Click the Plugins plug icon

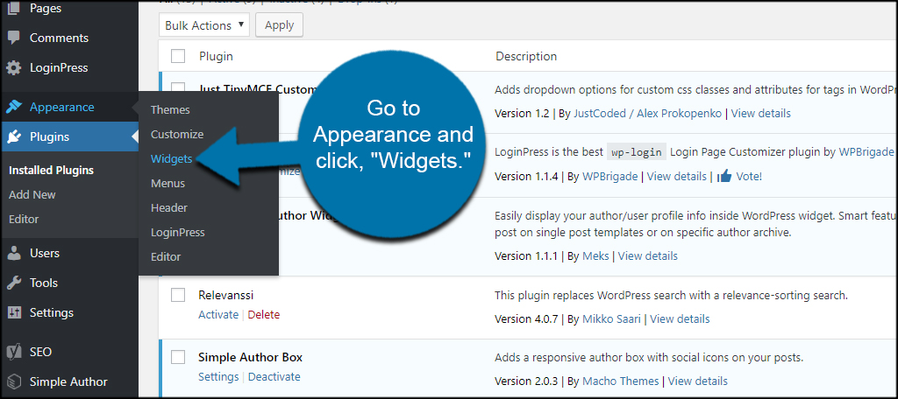[14, 136]
